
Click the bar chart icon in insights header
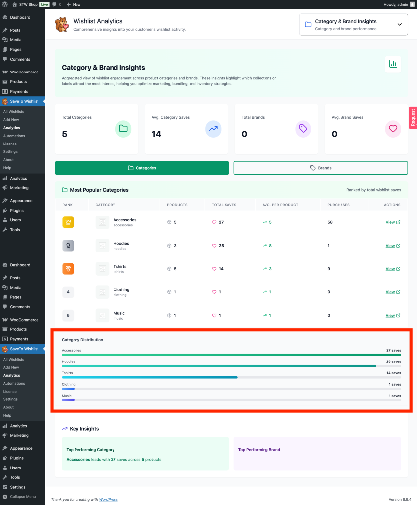tap(393, 65)
